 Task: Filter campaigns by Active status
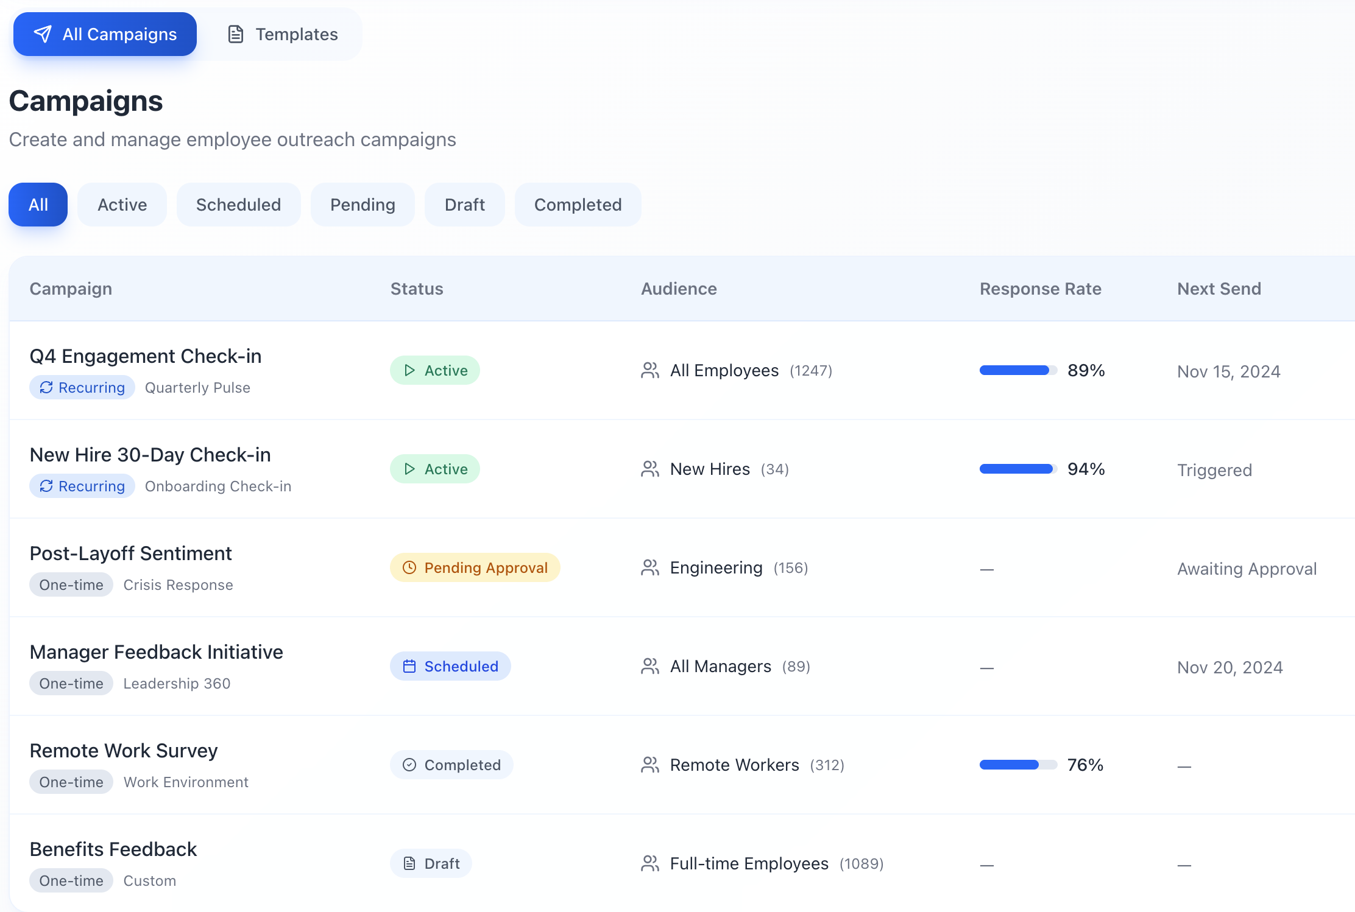122,205
